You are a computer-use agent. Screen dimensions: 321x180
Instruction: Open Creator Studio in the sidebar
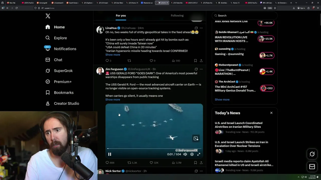pyautogui.click(x=62, y=103)
